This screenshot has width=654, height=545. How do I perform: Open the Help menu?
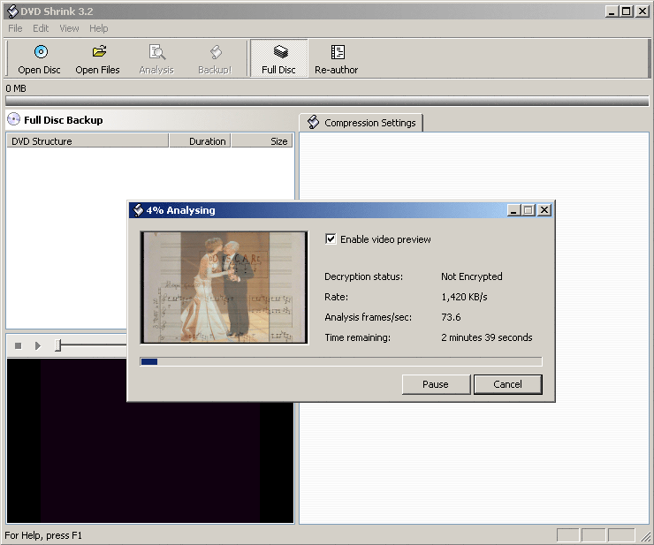pos(98,28)
